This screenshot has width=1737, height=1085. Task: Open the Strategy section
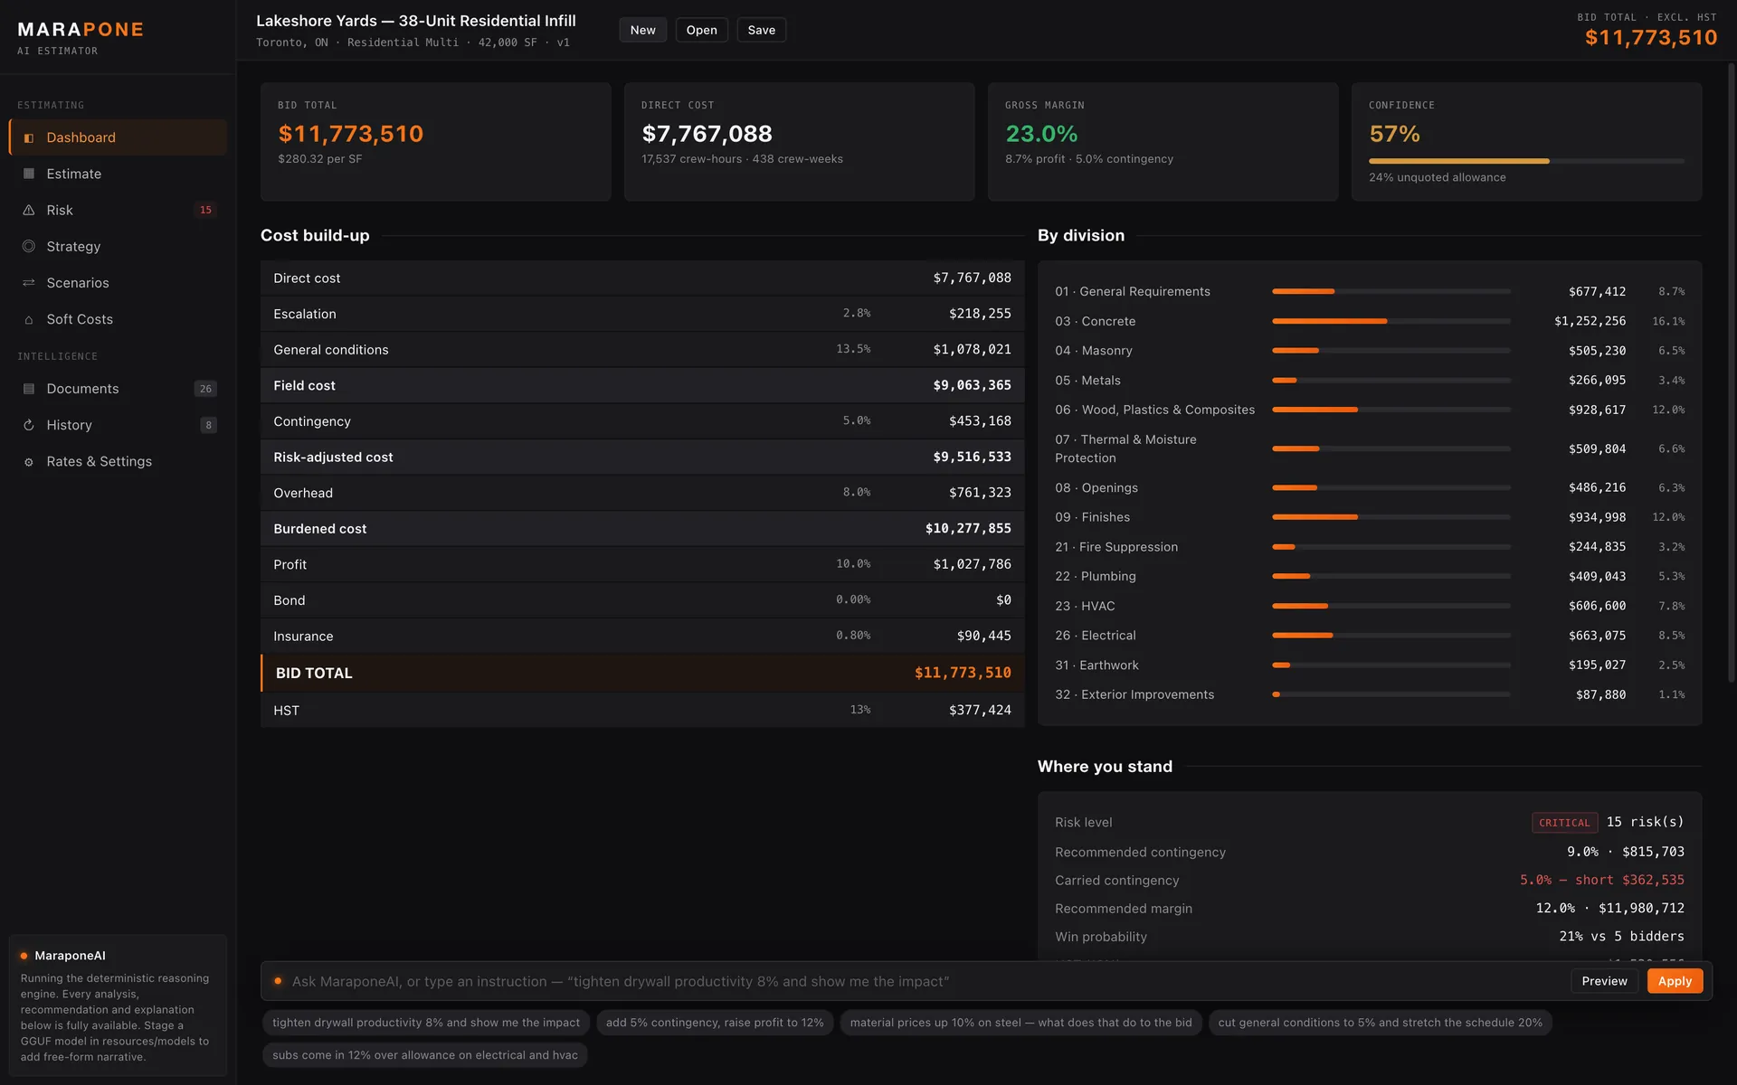118,246
